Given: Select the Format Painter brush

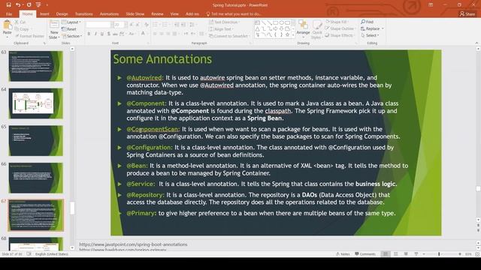Looking at the screenshot, I should (x=30, y=36).
